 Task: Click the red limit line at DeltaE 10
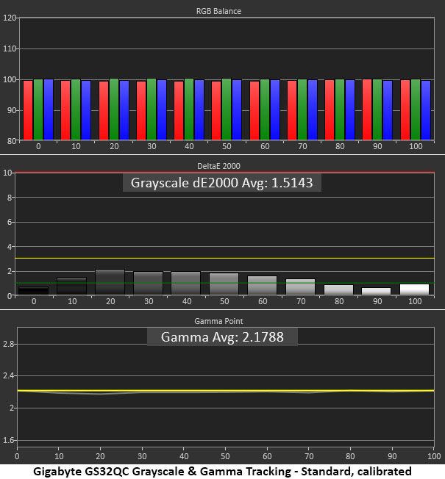coord(225,173)
